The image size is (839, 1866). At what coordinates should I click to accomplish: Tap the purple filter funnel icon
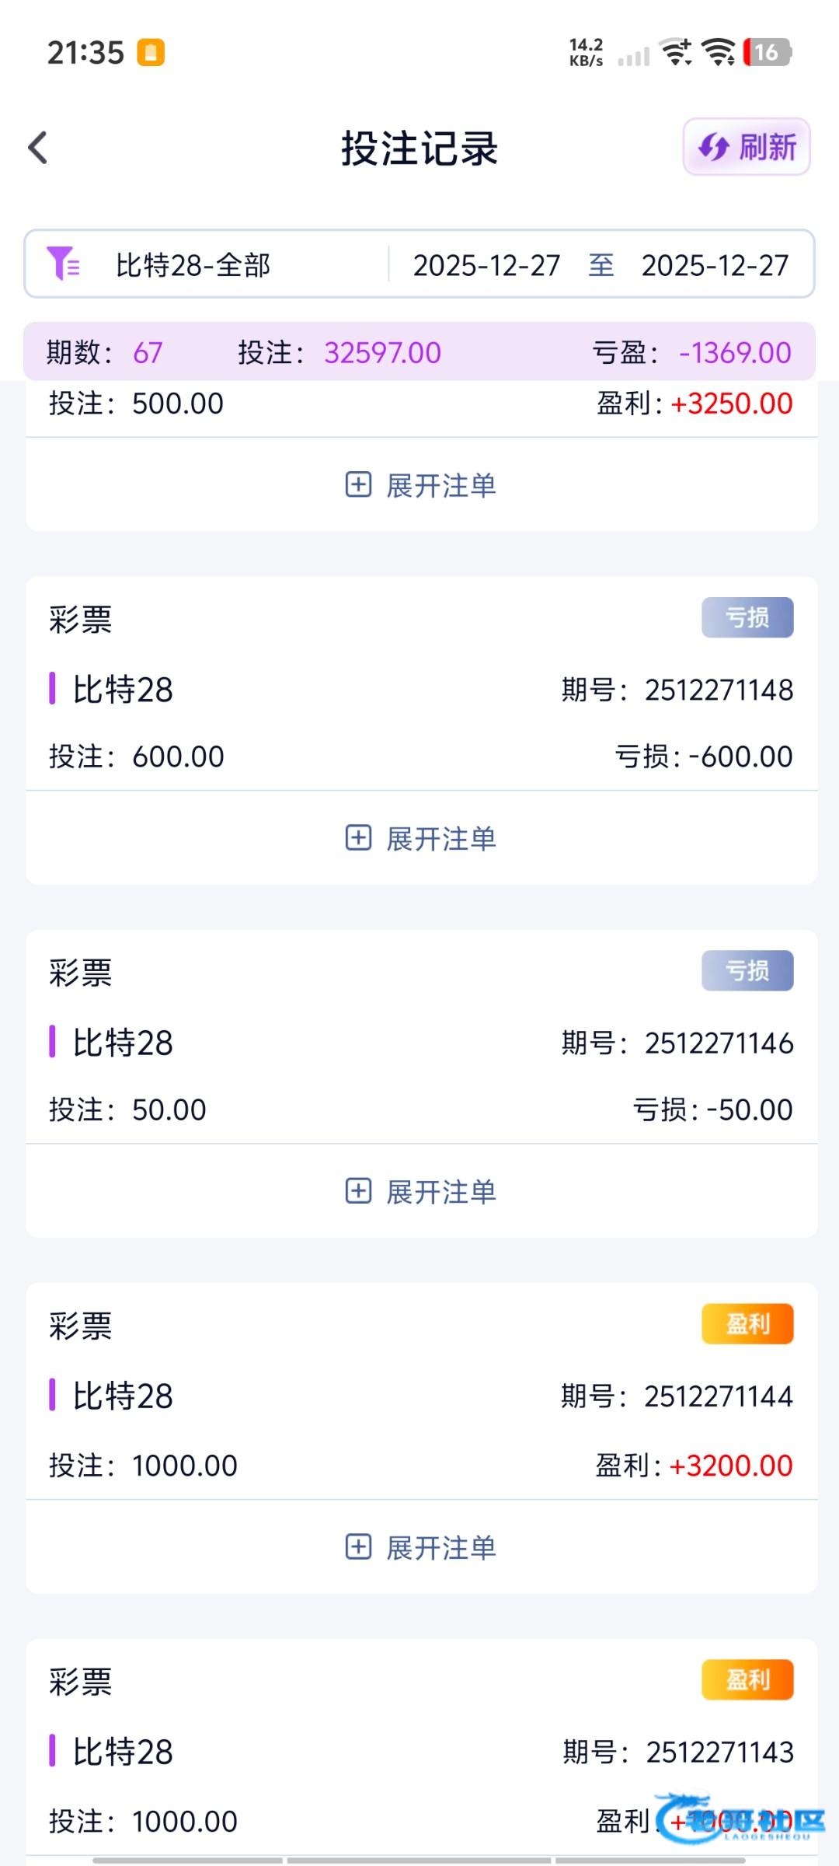pos(63,264)
